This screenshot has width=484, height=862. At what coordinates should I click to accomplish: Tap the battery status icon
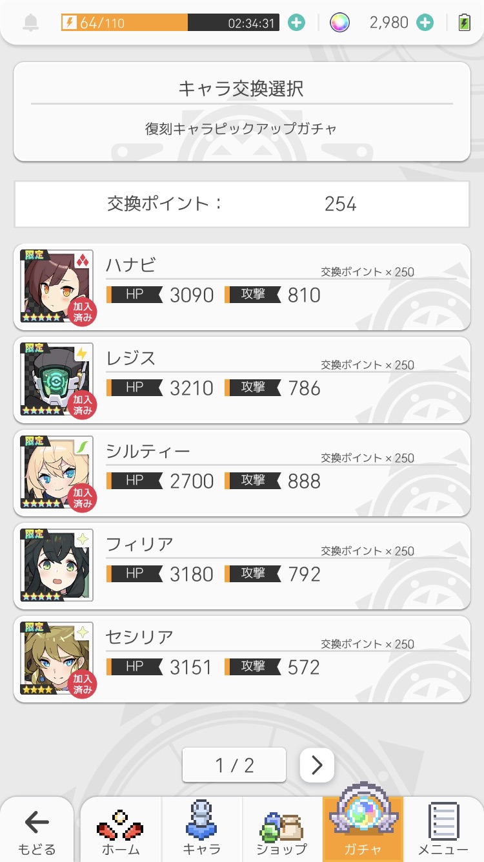point(464,23)
